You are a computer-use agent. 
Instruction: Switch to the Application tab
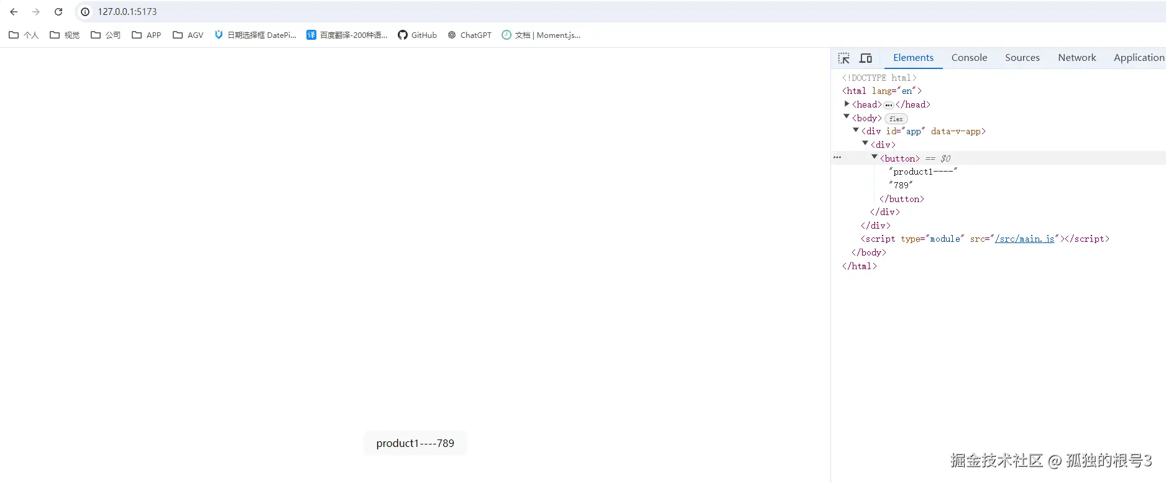click(x=1139, y=58)
